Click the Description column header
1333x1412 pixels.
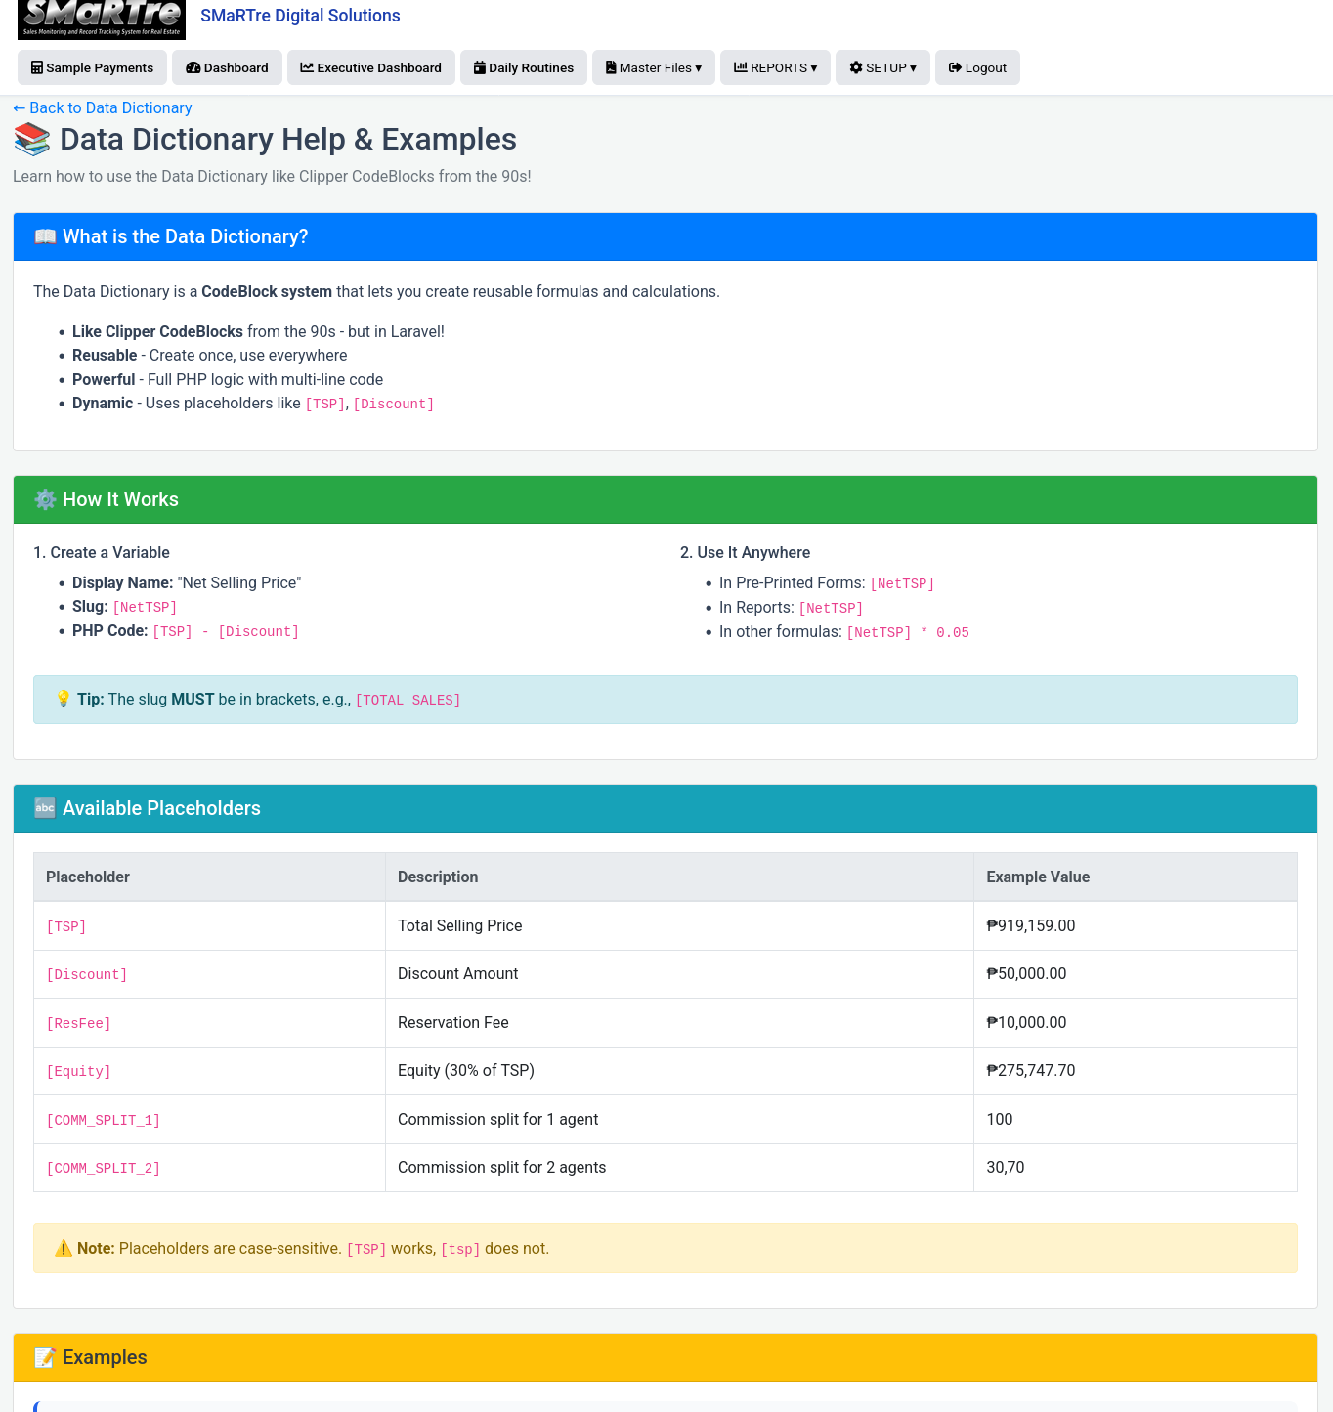point(679,877)
